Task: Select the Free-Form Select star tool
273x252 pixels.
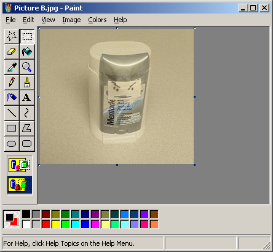Action: 12,36
